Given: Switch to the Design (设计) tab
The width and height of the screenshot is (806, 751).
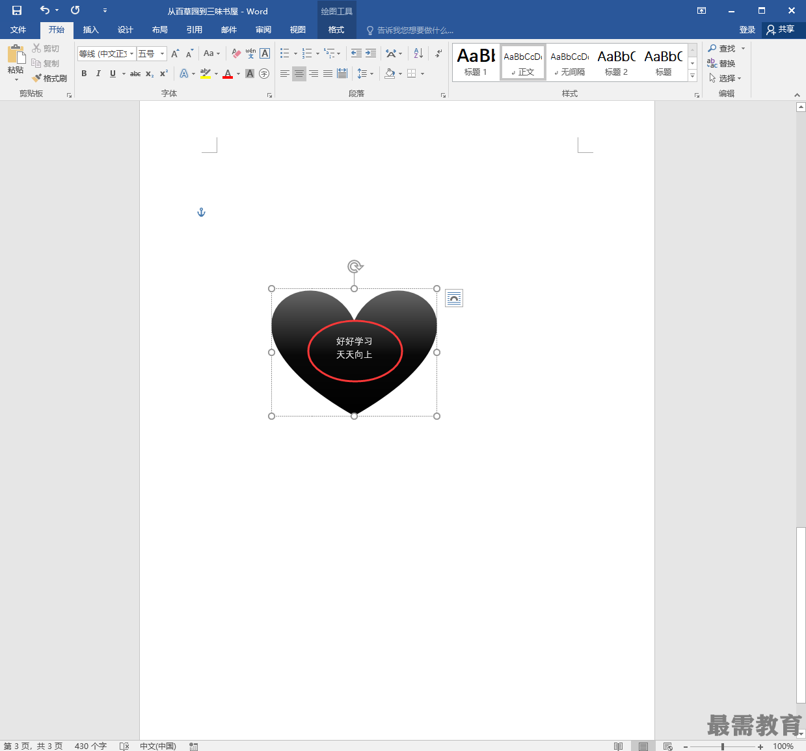Looking at the screenshot, I should click(x=126, y=30).
